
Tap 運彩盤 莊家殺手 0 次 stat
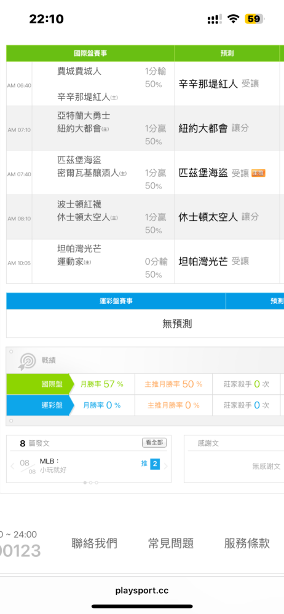247,405
